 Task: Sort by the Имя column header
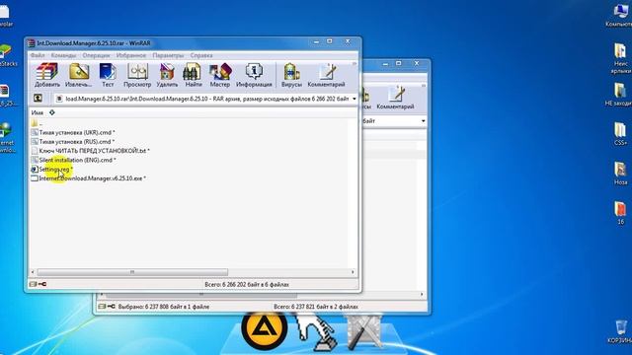tap(38, 112)
